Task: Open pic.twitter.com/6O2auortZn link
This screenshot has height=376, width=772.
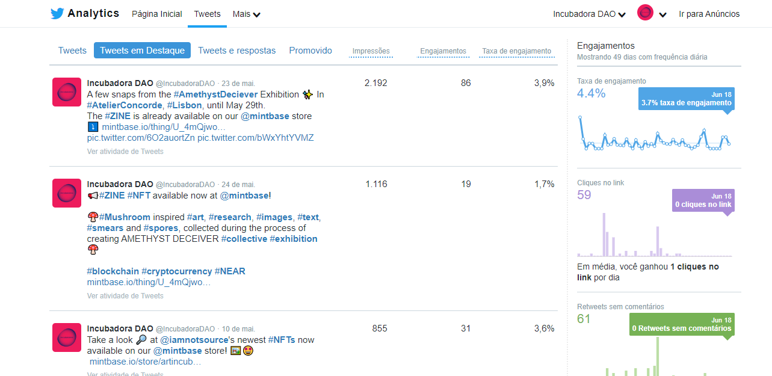Action: coord(141,138)
